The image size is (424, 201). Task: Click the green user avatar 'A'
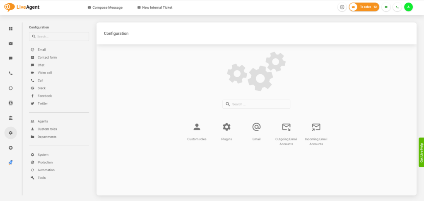tap(409, 7)
